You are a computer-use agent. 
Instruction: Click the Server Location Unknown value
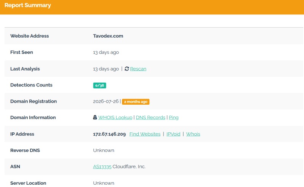click(103, 183)
